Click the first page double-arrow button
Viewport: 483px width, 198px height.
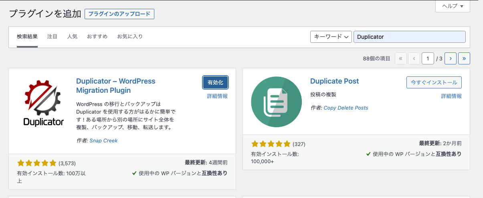400,58
